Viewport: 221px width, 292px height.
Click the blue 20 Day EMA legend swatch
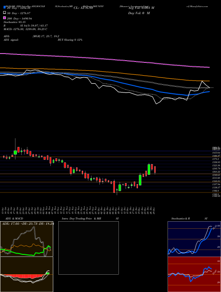coord(5,8)
